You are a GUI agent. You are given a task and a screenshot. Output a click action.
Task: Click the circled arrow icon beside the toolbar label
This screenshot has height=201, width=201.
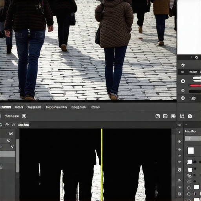point(24,116)
